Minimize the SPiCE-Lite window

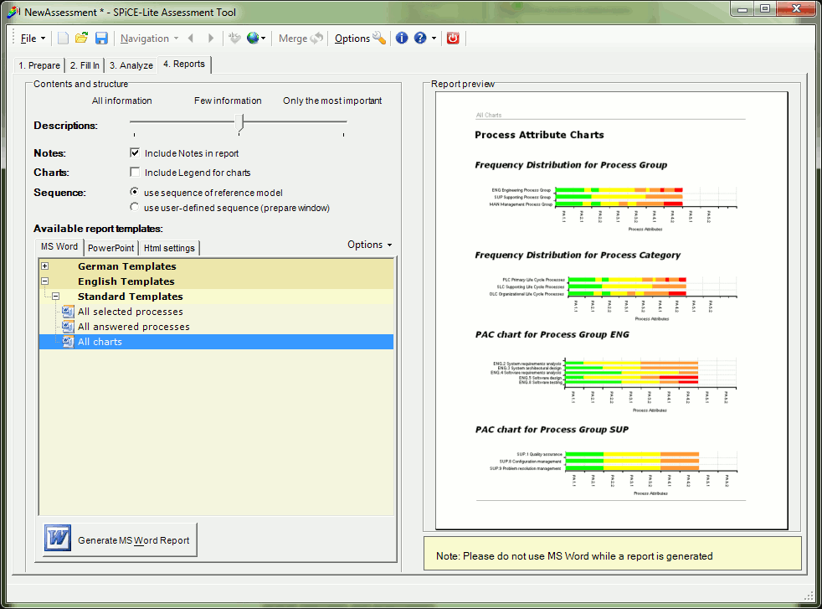point(742,9)
